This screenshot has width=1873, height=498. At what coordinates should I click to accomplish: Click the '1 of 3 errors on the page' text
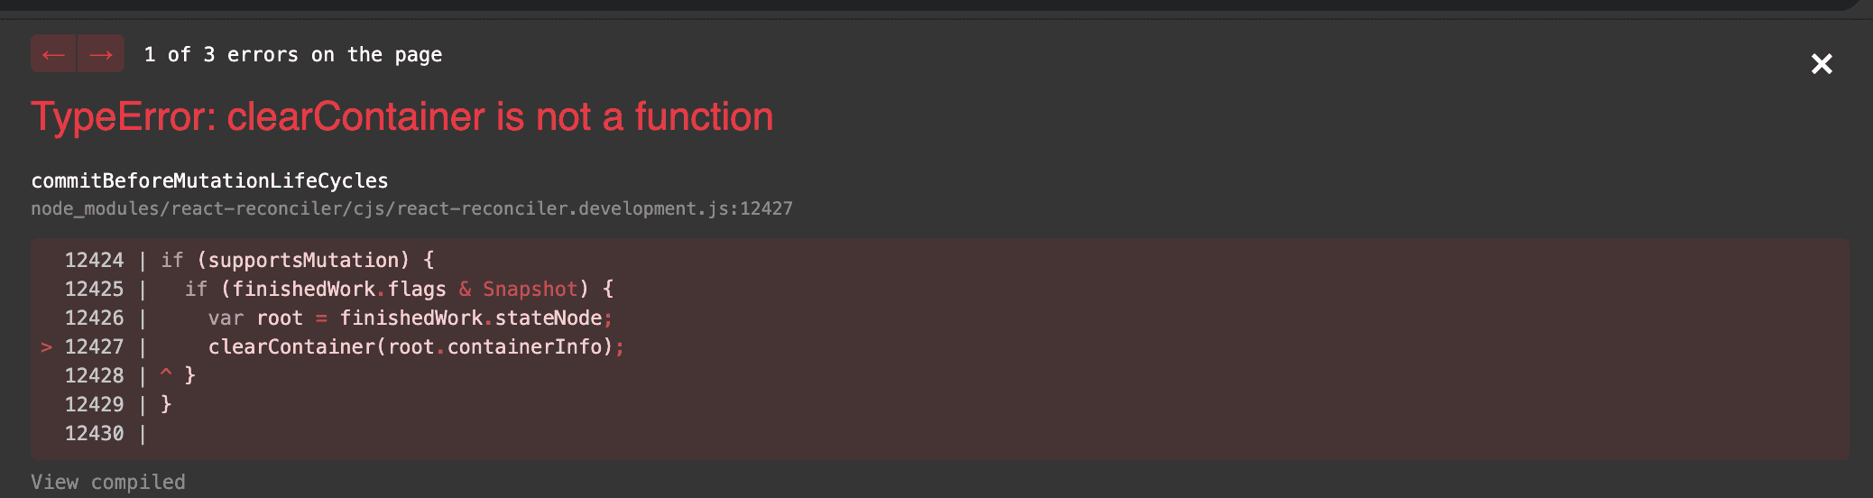(293, 55)
